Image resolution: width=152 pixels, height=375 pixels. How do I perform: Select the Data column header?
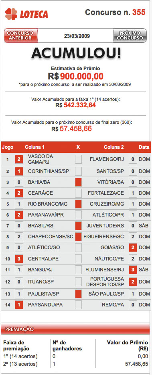[x=144, y=147]
